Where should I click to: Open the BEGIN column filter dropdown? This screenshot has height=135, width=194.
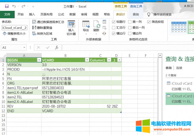click(39, 60)
